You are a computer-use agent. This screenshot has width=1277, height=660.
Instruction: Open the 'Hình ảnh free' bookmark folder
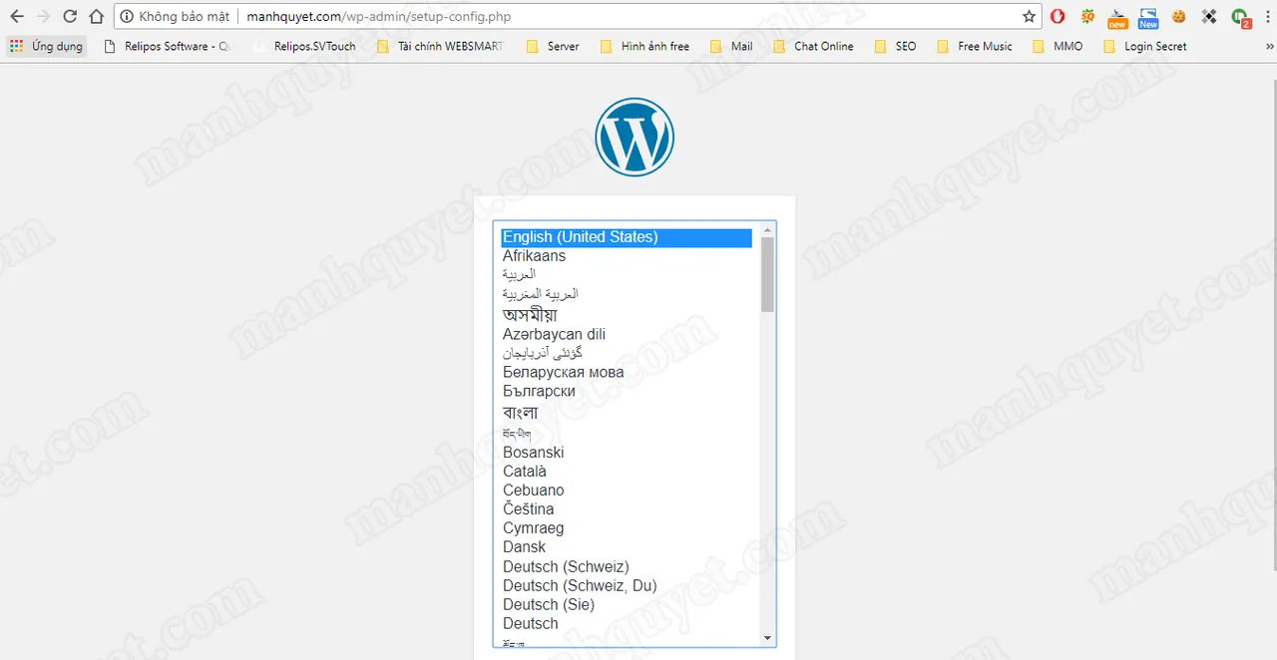[644, 46]
